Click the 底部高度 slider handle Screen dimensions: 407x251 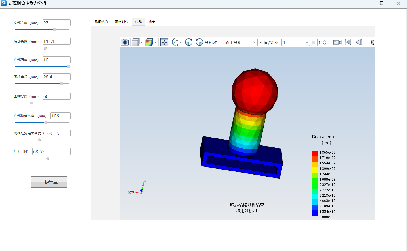(54, 29)
